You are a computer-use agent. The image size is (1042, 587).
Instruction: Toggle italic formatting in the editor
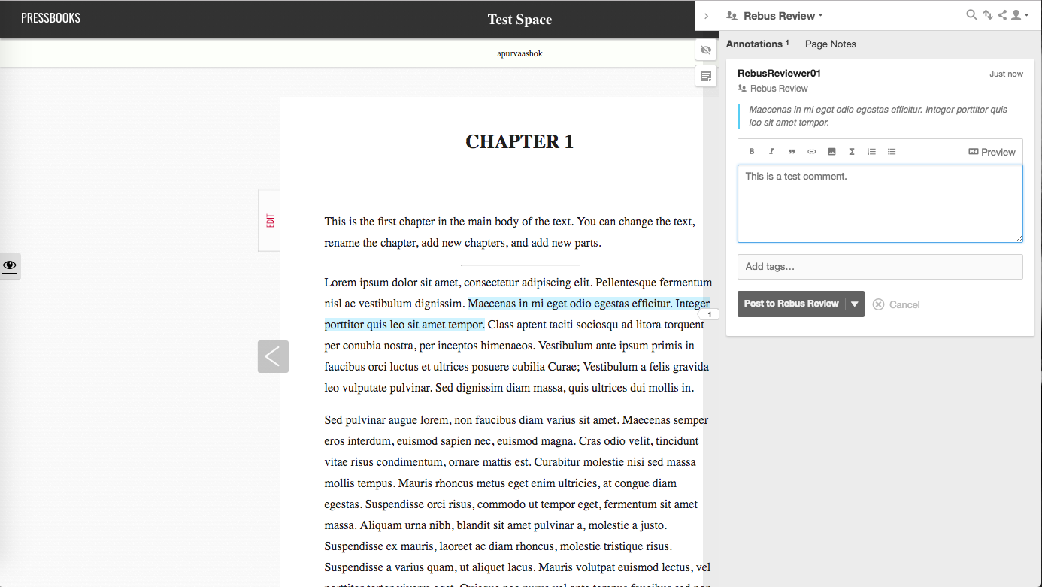[771, 152]
